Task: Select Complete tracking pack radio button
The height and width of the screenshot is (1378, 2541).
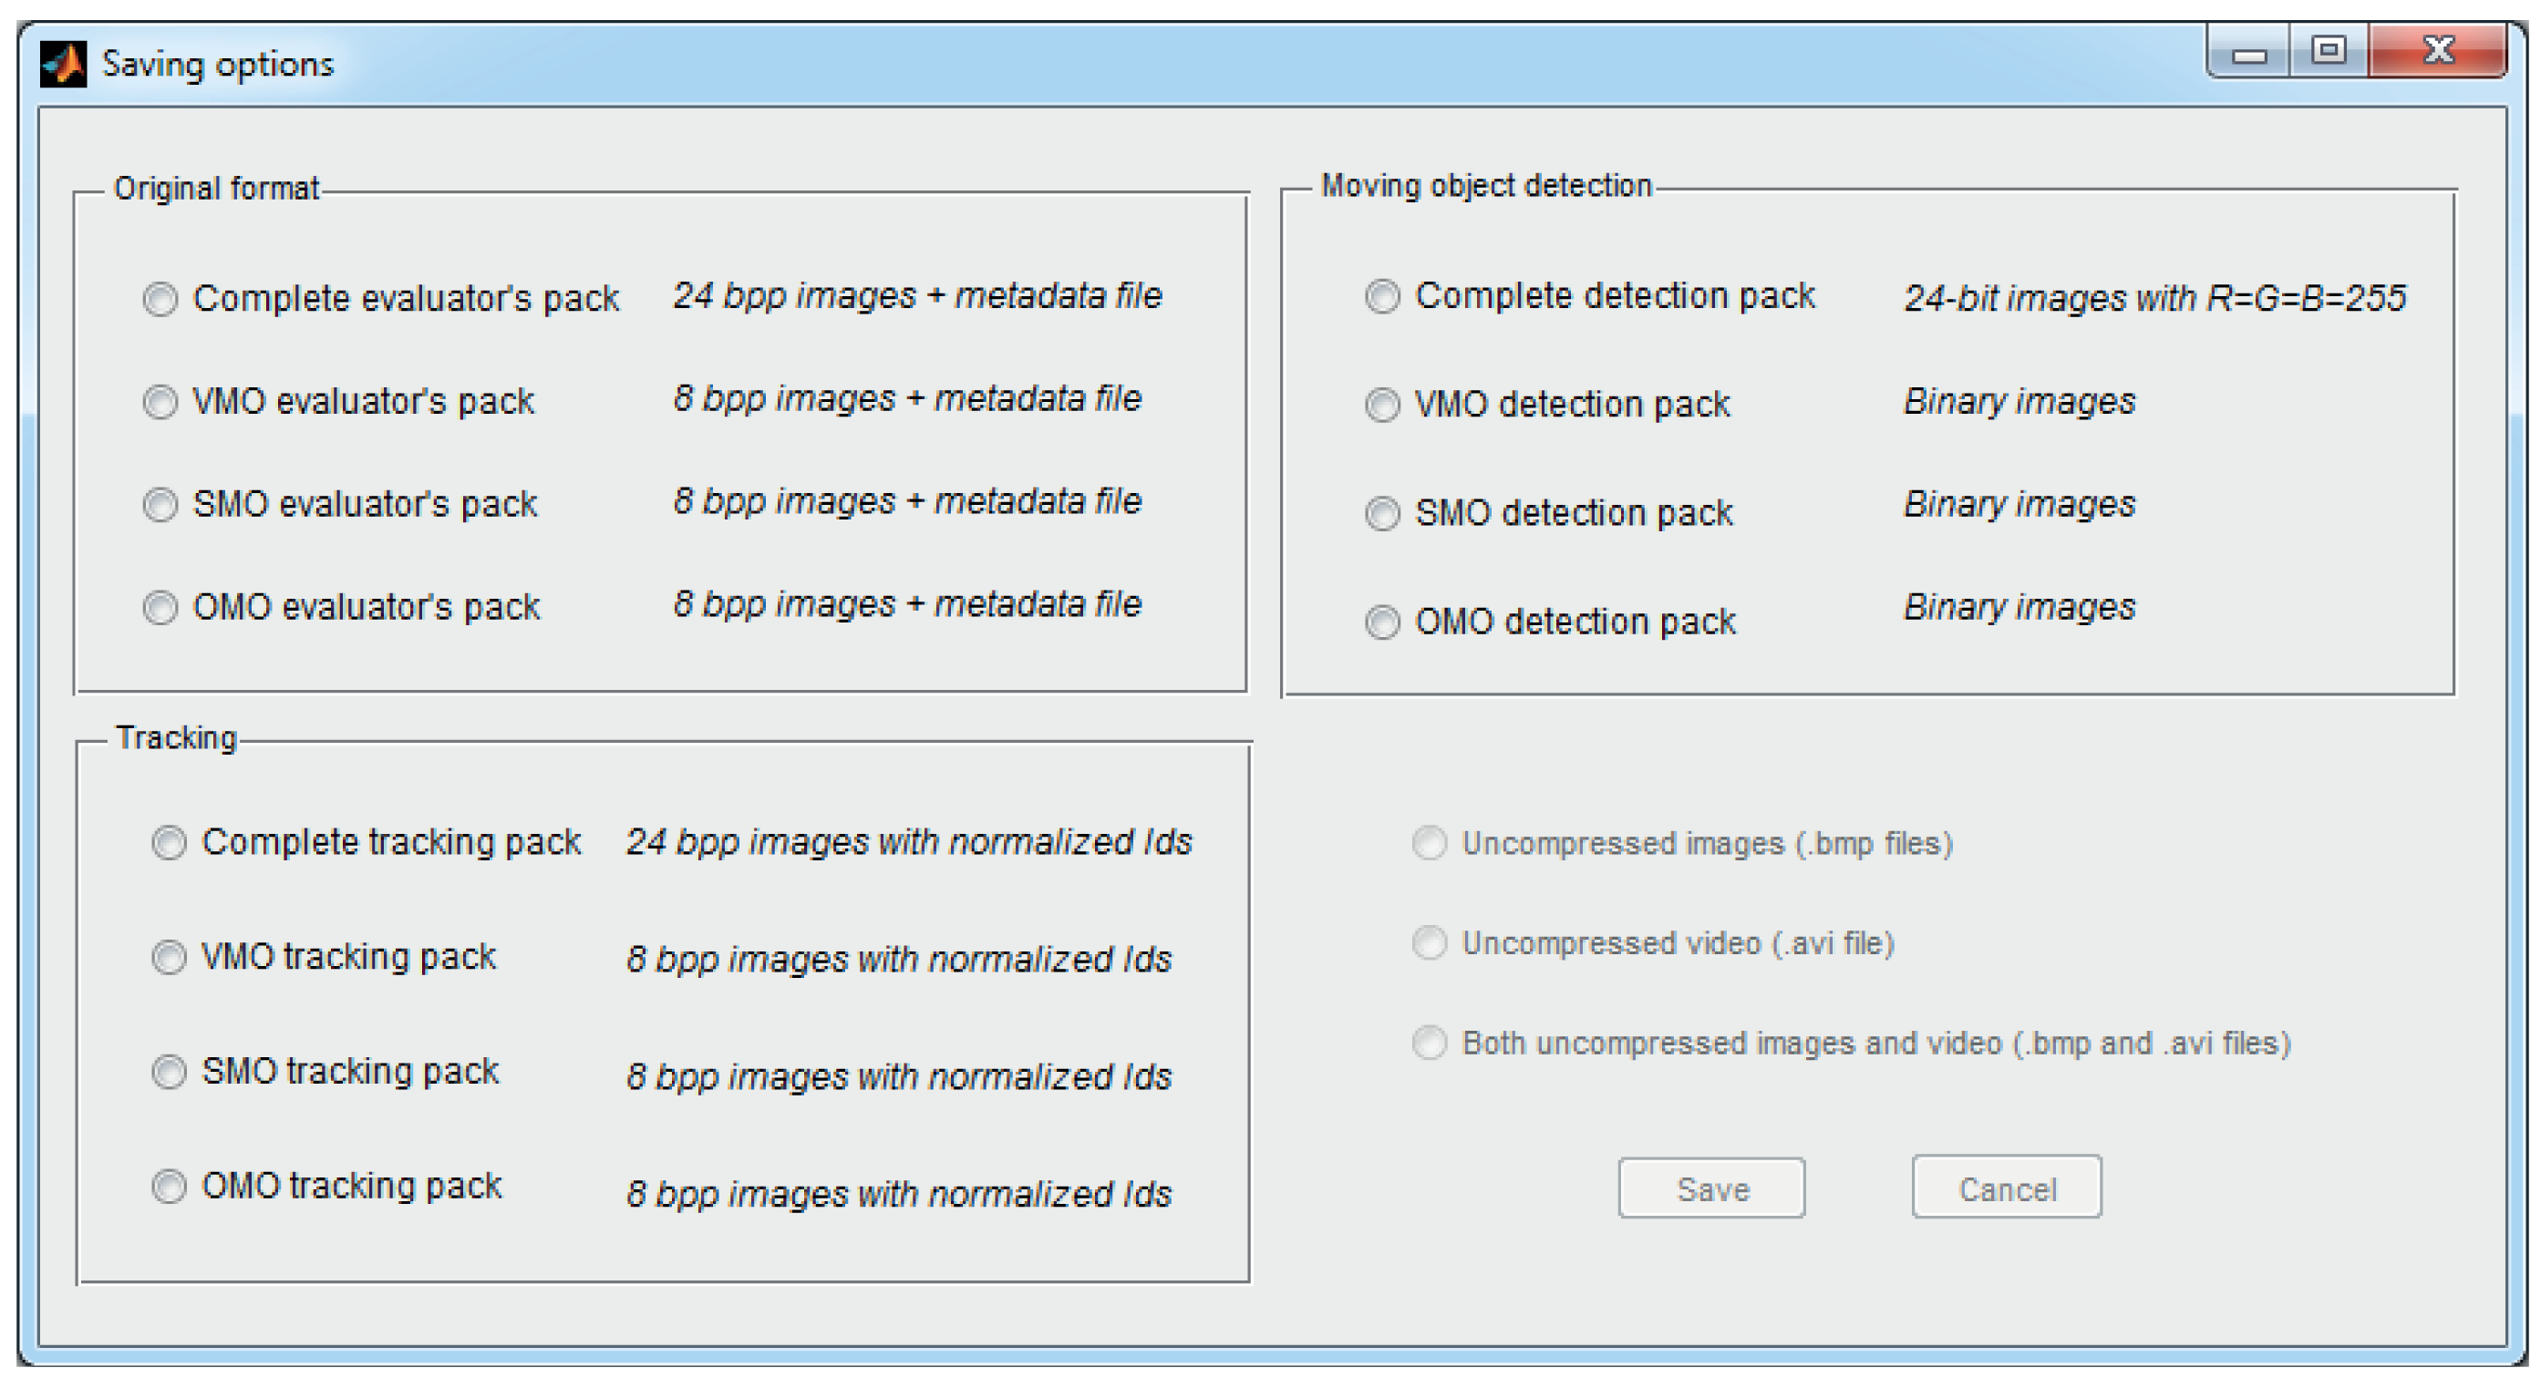Action: pos(169,843)
